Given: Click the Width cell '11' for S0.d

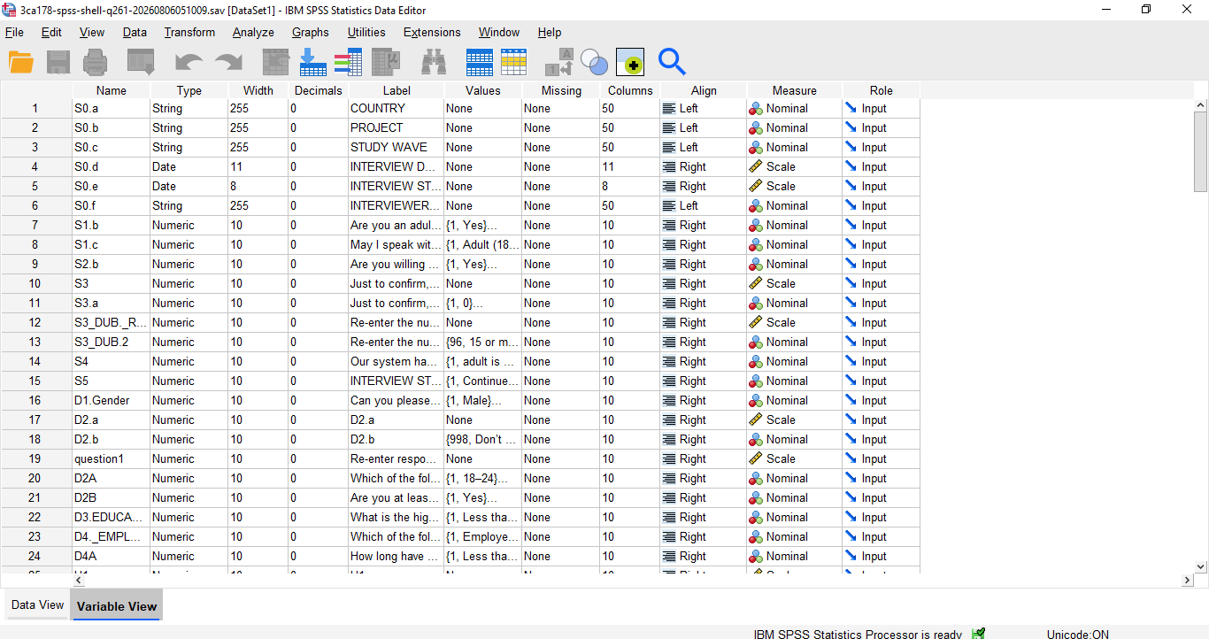Looking at the screenshot, I should 258,166.
